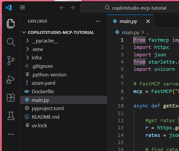Open Explorer views and more actions menu
This screenshot has width=179, height=151.
pyautogui.click(x=99, y=21)
